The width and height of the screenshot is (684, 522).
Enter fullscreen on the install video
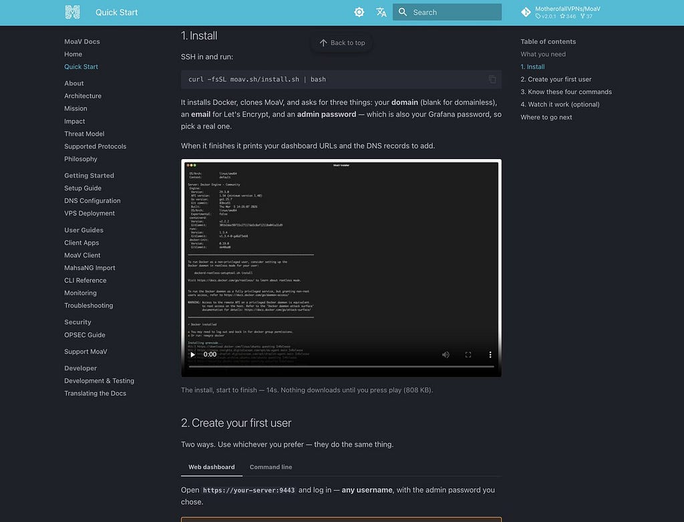tap(468, 354)
